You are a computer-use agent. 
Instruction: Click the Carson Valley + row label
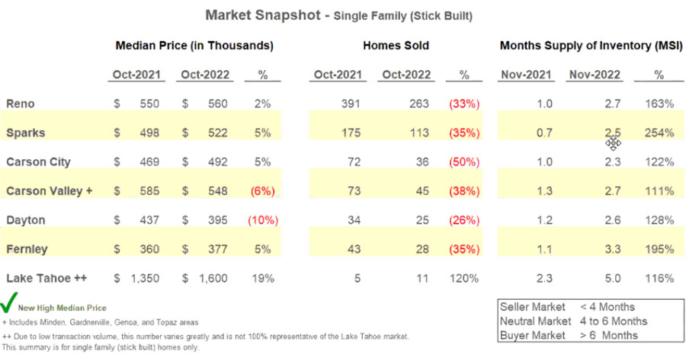click(x=48, y=191)
